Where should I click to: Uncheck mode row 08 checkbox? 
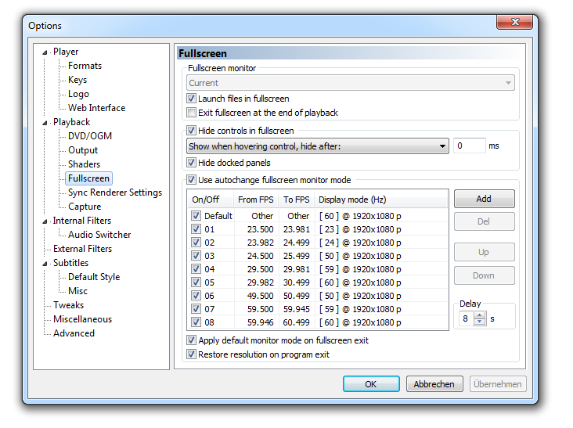pyautogui.click(x=196, y=322)
